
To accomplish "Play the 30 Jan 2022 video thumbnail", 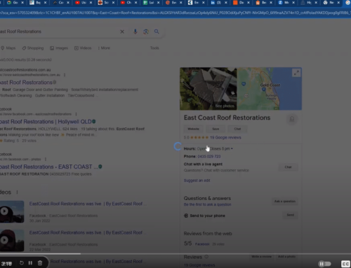I will point(12,211).
